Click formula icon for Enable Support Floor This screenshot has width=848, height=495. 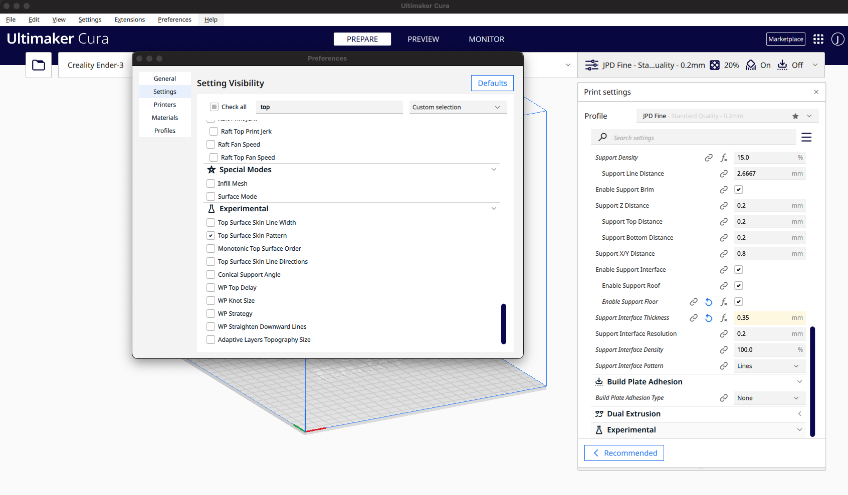pyautogui.click(x=724, y=302)
